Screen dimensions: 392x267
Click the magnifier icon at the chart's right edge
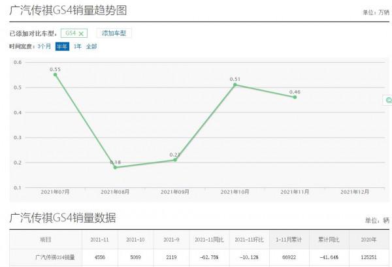388,101
